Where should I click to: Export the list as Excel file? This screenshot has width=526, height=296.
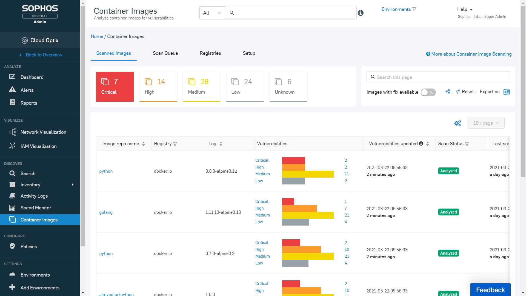coord(507,92)
